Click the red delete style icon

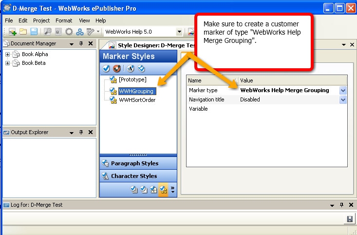tap(117, 69)
